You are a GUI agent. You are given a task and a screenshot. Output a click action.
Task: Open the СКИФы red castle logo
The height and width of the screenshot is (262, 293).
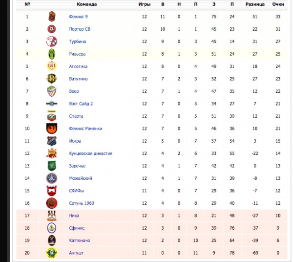[52, 191]
